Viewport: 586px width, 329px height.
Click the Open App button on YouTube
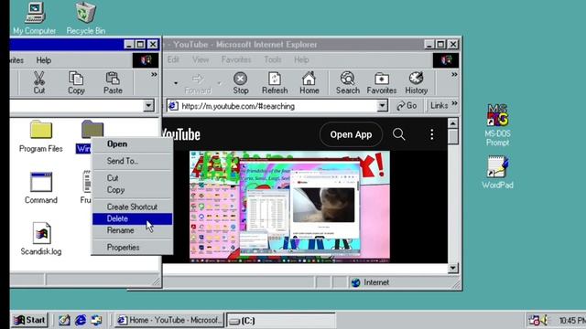(x=351, y=134)
